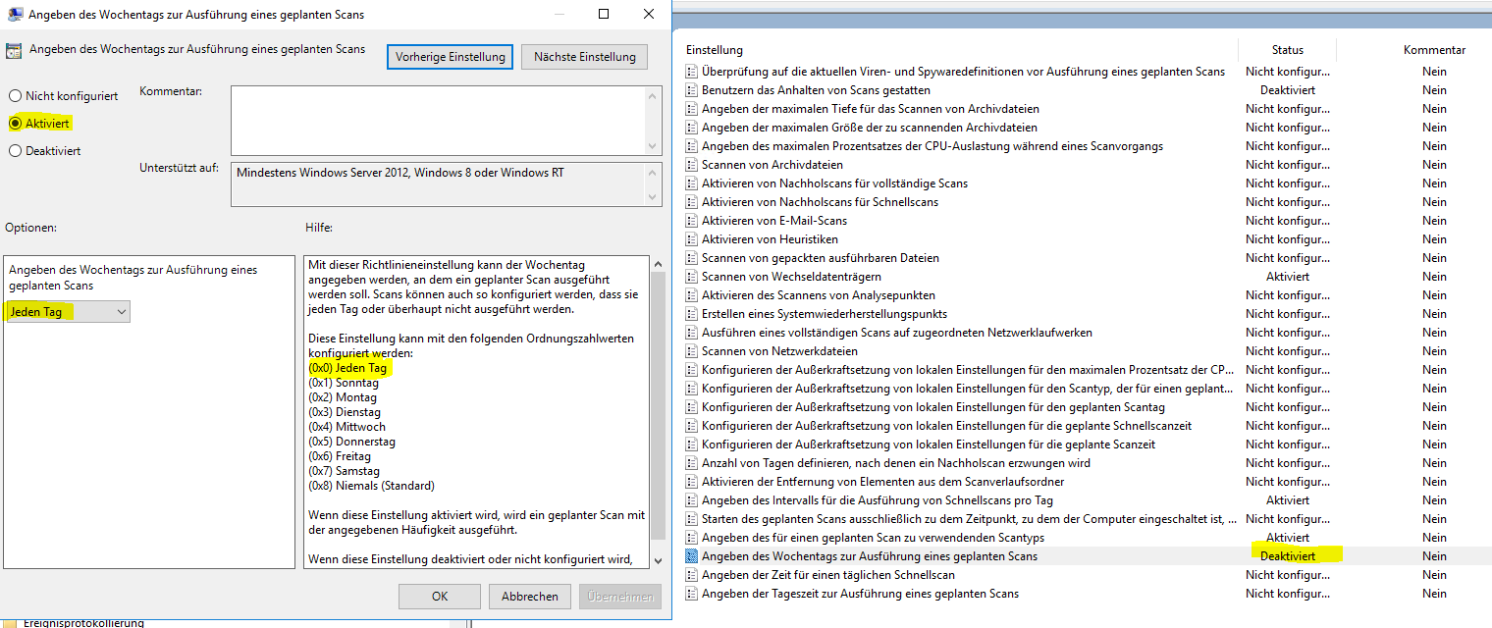Sort list by Kommentar column header
The height and width of the screenshot is (628, 1492).
pos(1434,50)
